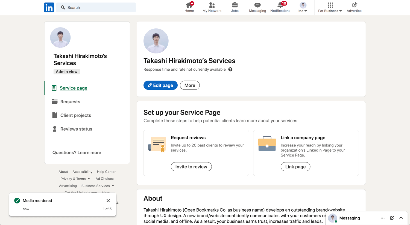This screenshot has height=225, width=410.
Task: Click the Request reviews heading
Action: click(x=188, y=138)
